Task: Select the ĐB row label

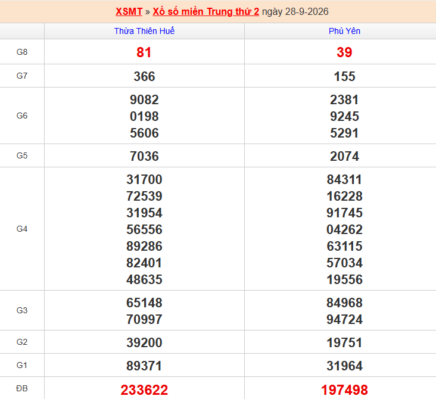Action: (22, 388)
